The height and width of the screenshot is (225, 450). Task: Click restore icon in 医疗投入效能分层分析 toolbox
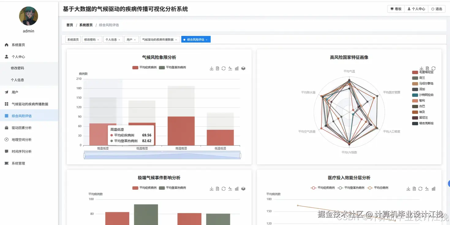point(420,189)
